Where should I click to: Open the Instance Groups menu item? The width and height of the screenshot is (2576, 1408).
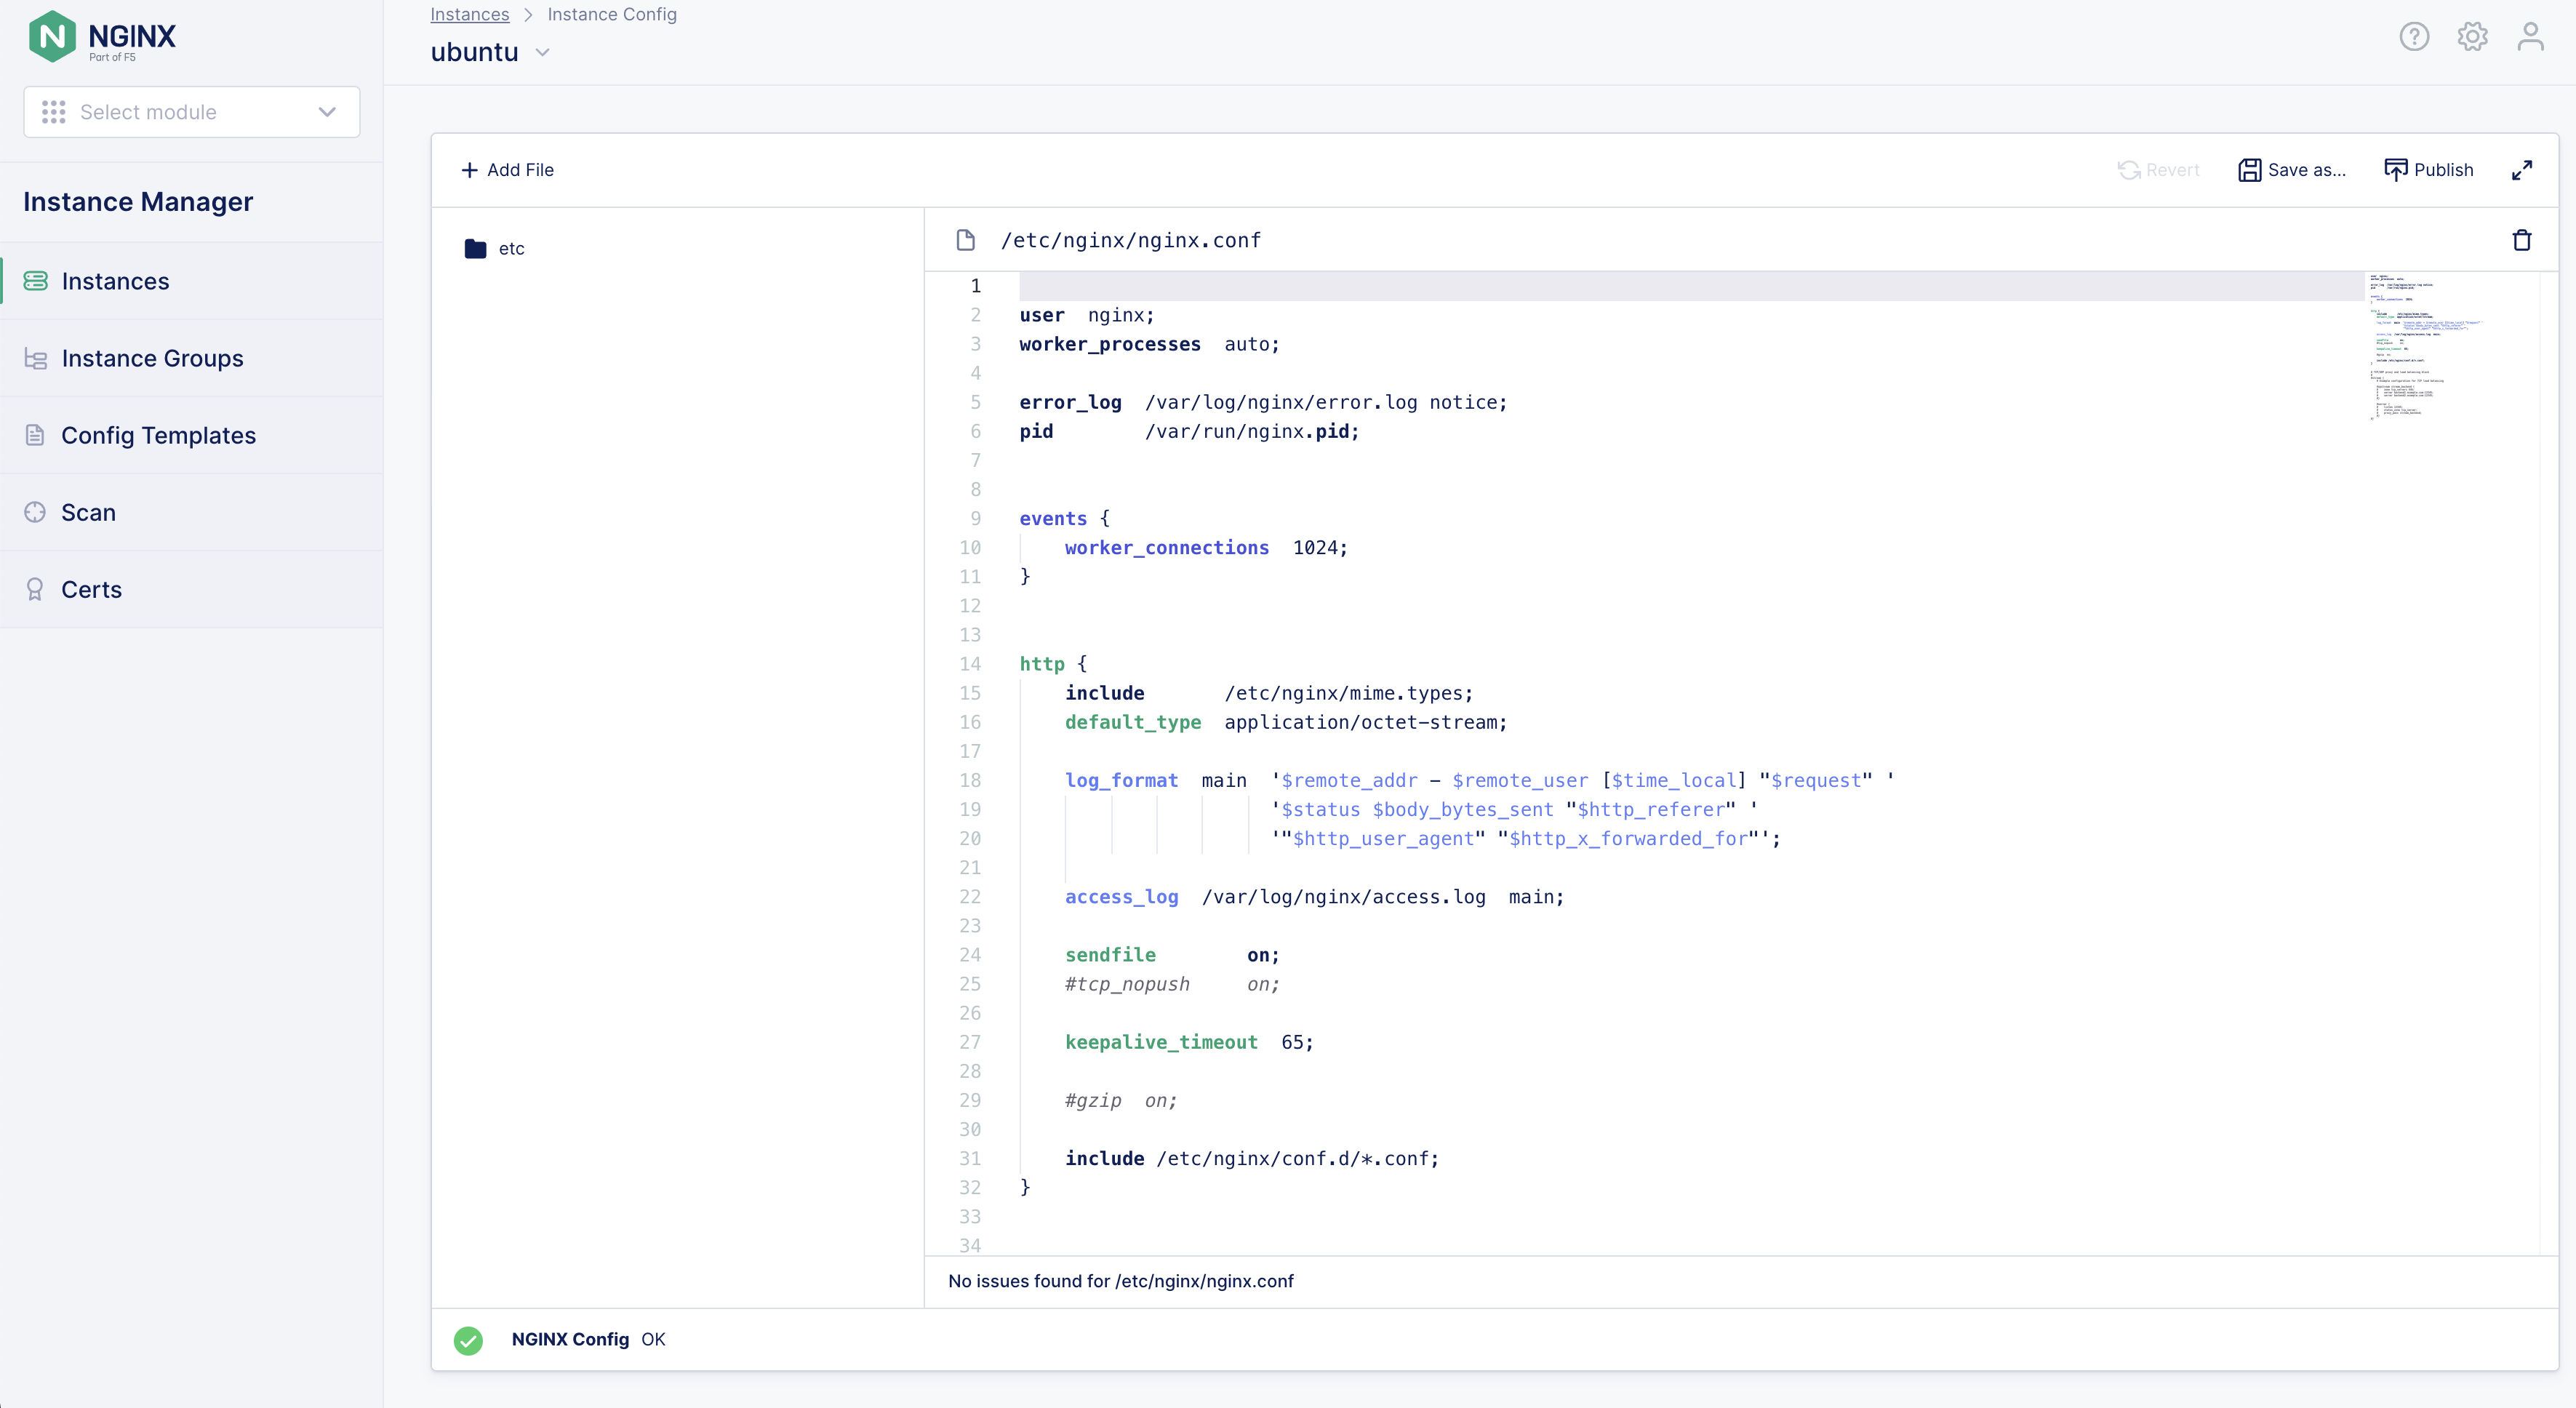tap(192, 358)
